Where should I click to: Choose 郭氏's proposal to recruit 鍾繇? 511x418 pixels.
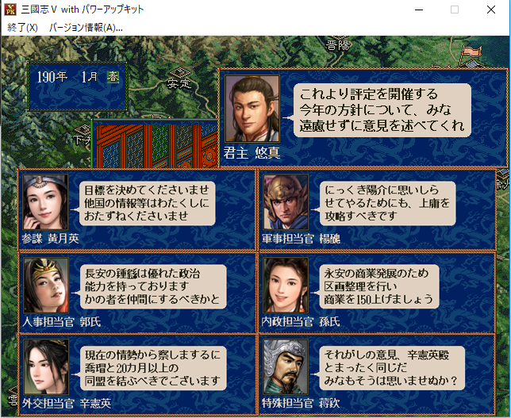pyautogui.click(x=153, y=286)
